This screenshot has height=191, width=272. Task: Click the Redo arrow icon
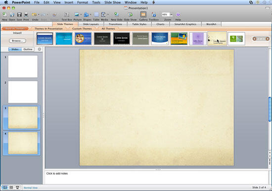tap(43, 14)
